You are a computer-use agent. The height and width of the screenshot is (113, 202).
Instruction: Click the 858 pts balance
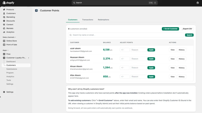point(107,77)
